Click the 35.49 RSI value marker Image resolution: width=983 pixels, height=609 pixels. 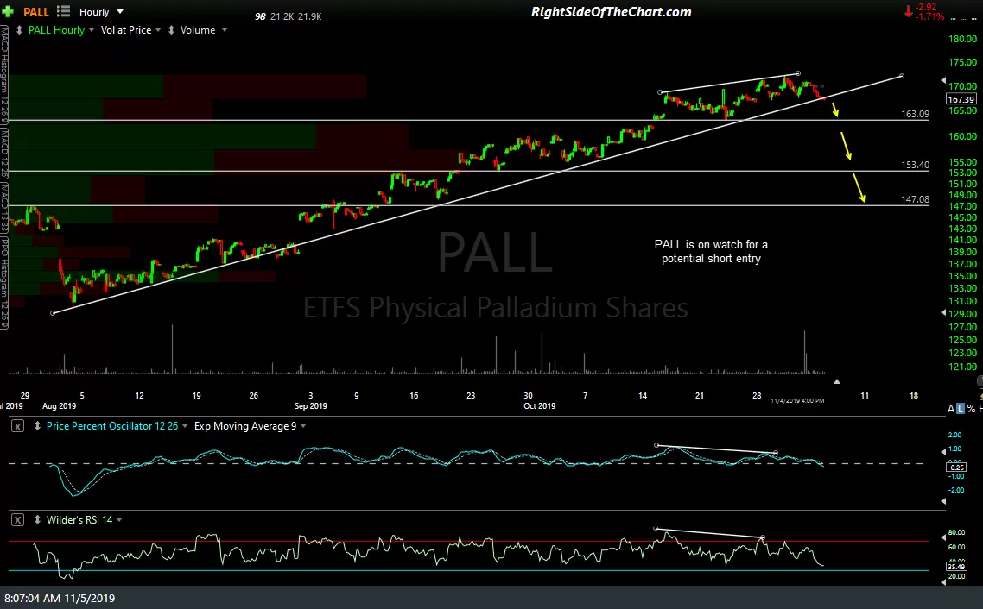click(956, 567)
